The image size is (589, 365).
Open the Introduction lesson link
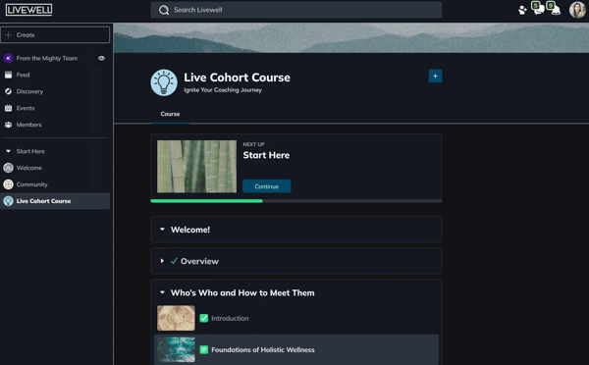(230, 319)
